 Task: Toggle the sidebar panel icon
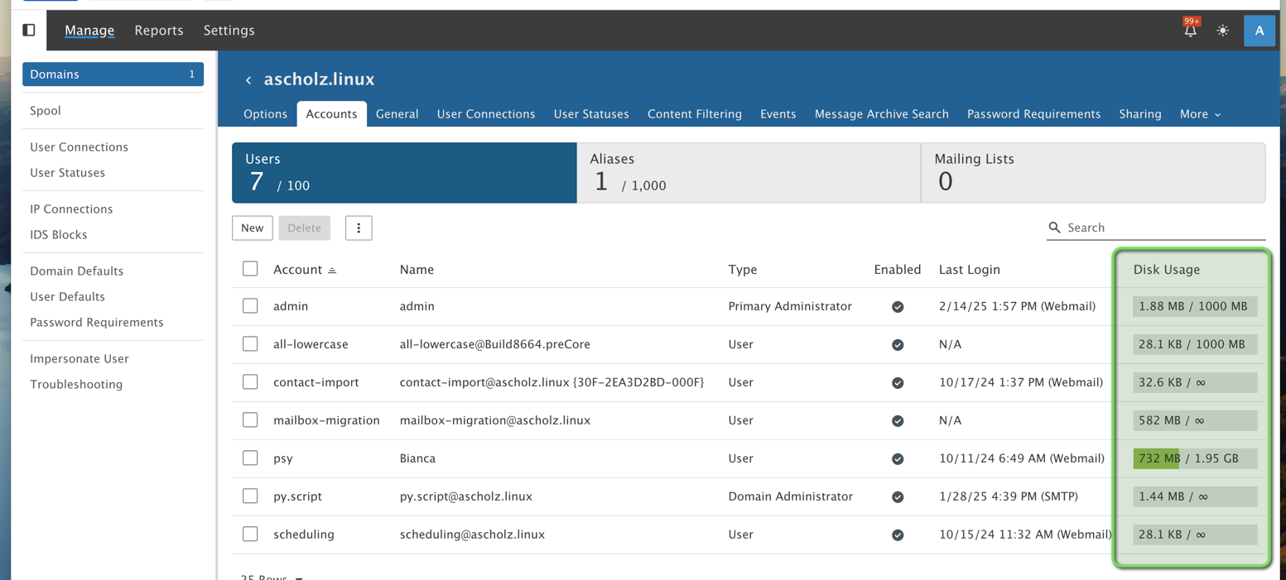pyautogui.click(x=29, y=30)
